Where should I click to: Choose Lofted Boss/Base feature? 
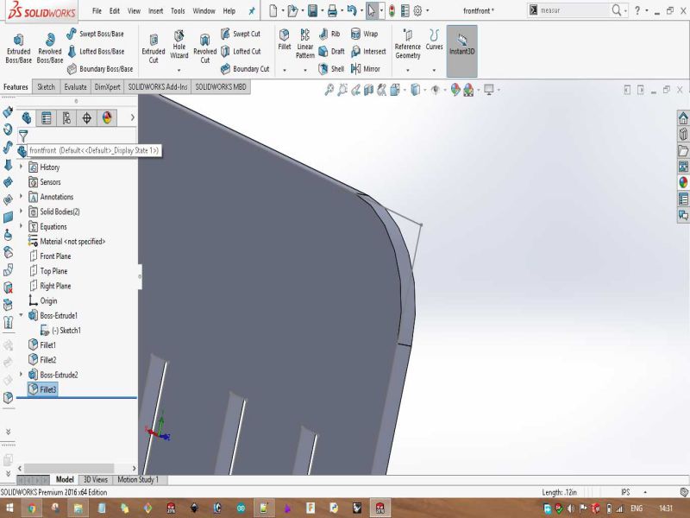96,51
